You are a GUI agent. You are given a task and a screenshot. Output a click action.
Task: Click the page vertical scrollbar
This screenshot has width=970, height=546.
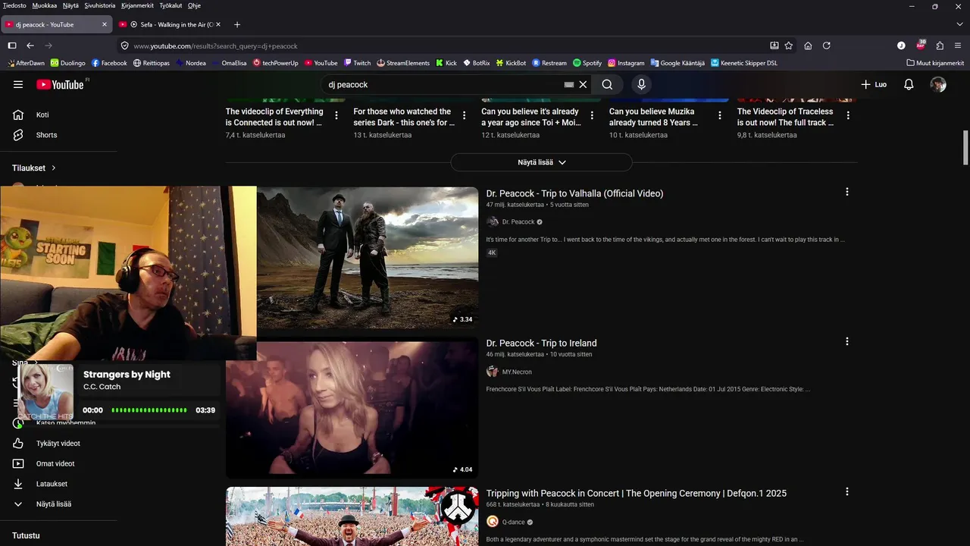click(x=965, y=147)
